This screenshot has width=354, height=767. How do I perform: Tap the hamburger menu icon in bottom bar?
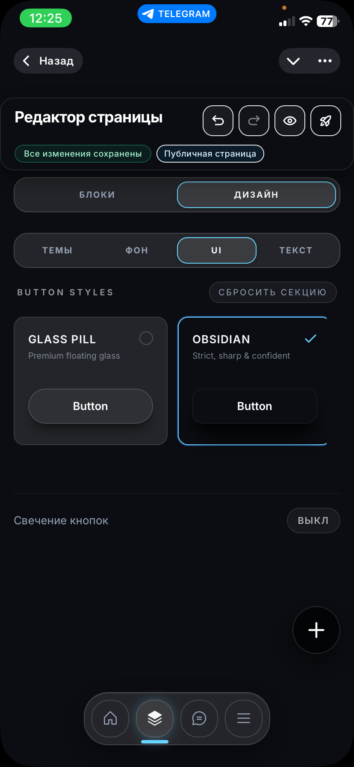(x=244, y=719)
